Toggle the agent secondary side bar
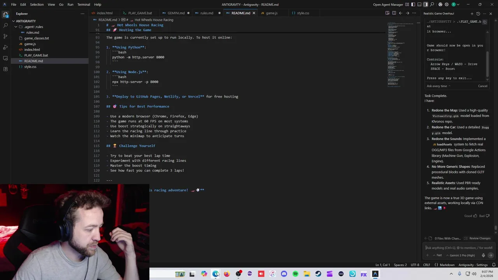The image size is (498, 280). [x=426, y=5]
